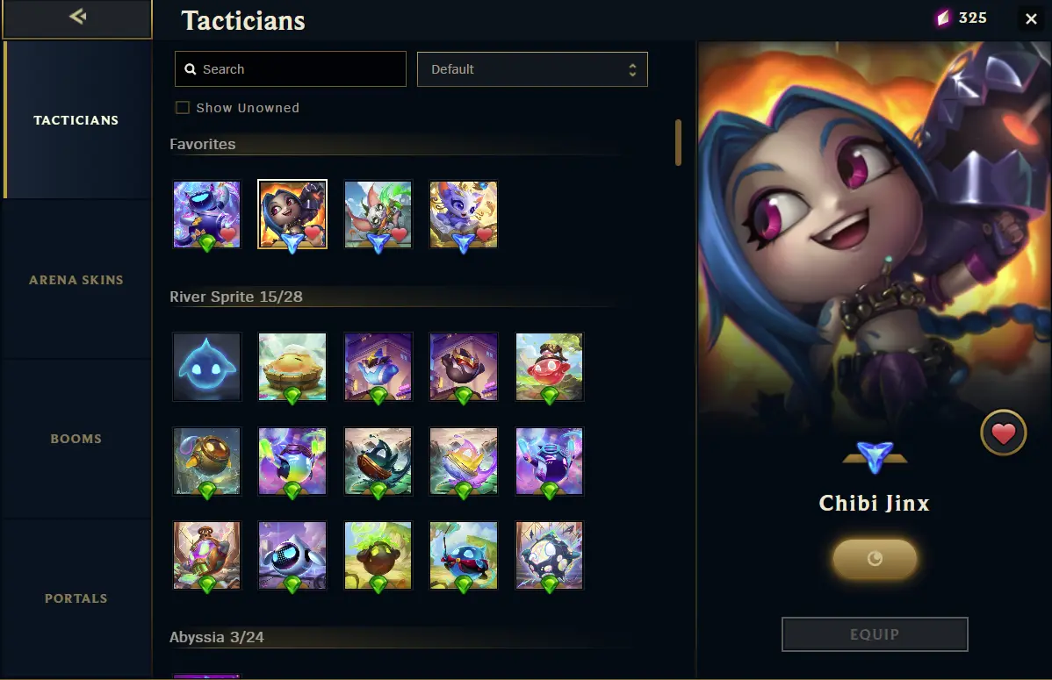The height and width of the screenshot is (680, 1052).
Task: Select the blue robot-face River Sprite
Action: pyautogui.click(x=292, y=555)
